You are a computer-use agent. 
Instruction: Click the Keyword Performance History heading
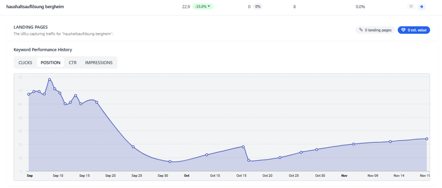click(x=43, y=50)
